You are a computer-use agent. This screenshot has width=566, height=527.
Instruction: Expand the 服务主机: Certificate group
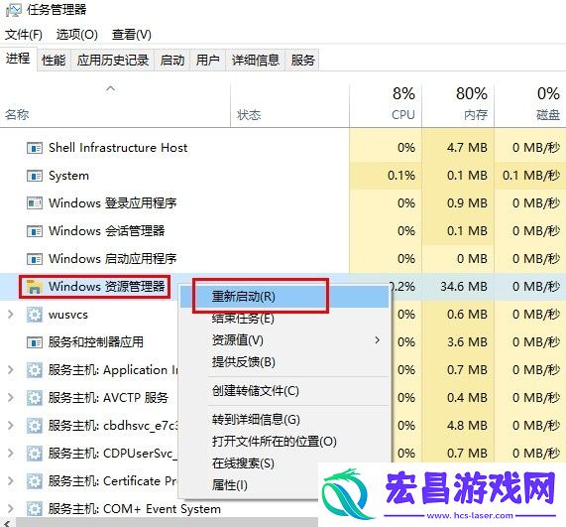pyautogui.click(x=11, y=481)
